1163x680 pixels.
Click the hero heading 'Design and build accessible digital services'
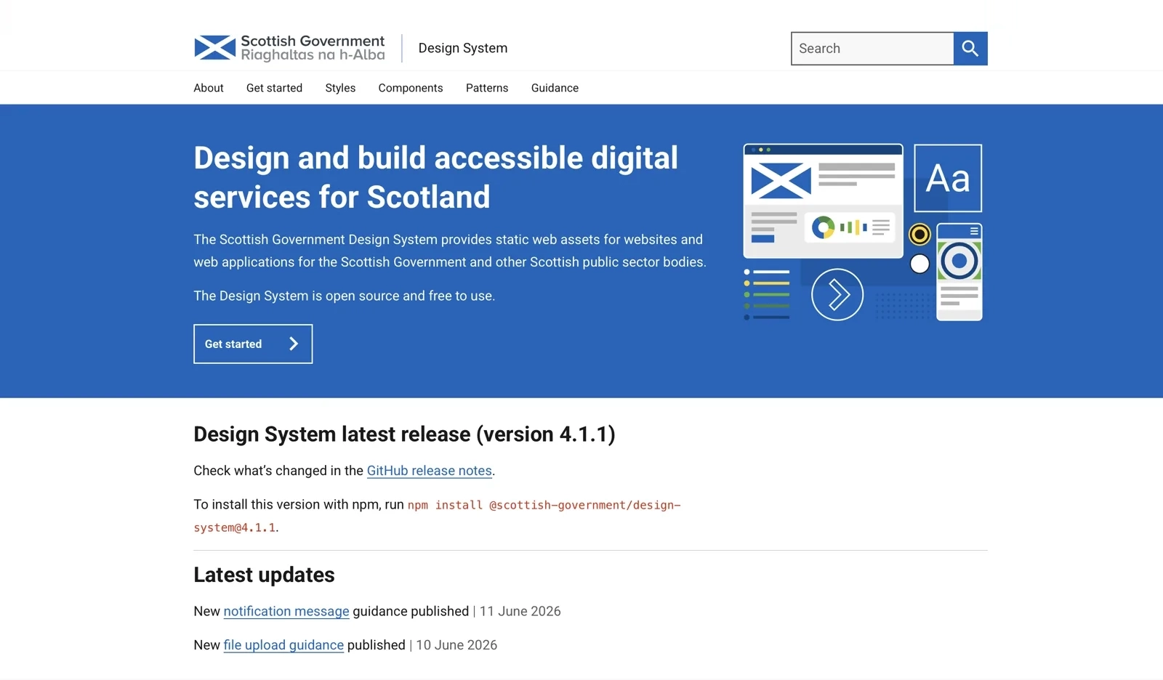tap(435, 177)
